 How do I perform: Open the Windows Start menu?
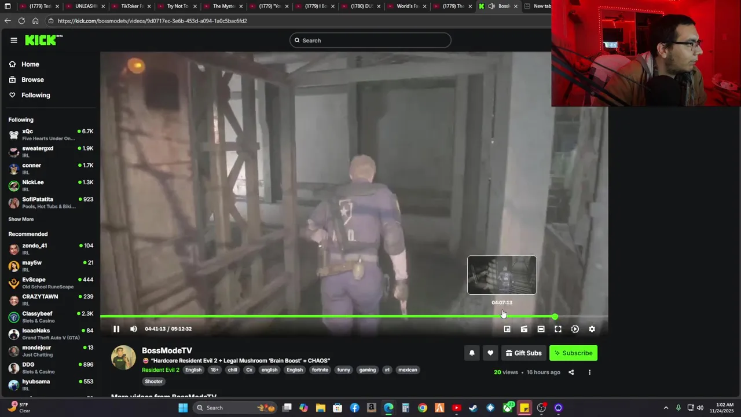(x=183, y=408)
